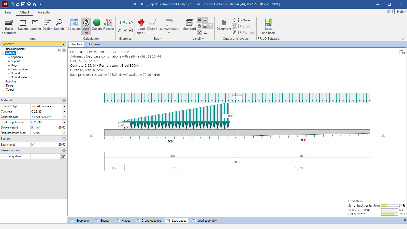Toggle dimension lines visibility

200,20
